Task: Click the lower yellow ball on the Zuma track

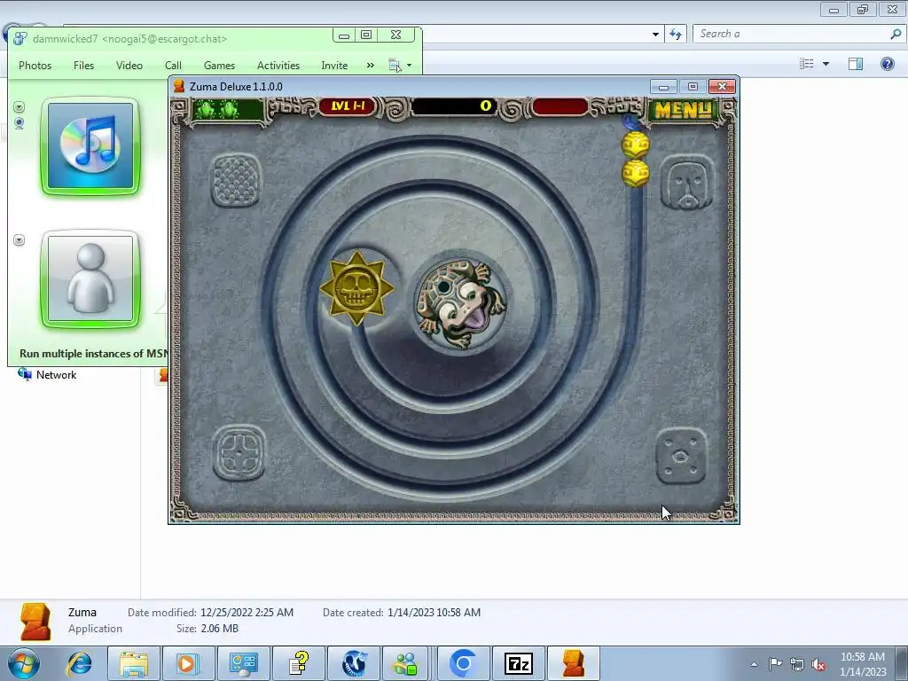Action: click(x=635, y=173)
